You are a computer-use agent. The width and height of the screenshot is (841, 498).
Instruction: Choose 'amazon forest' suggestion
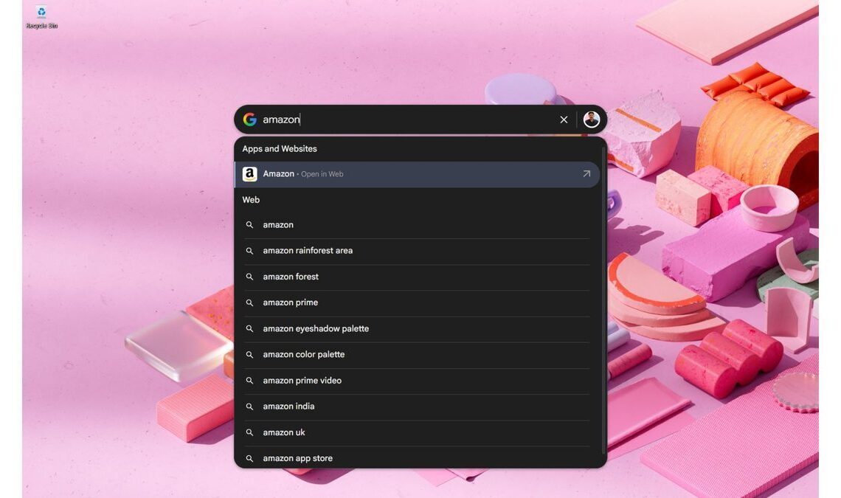point(418,277)
